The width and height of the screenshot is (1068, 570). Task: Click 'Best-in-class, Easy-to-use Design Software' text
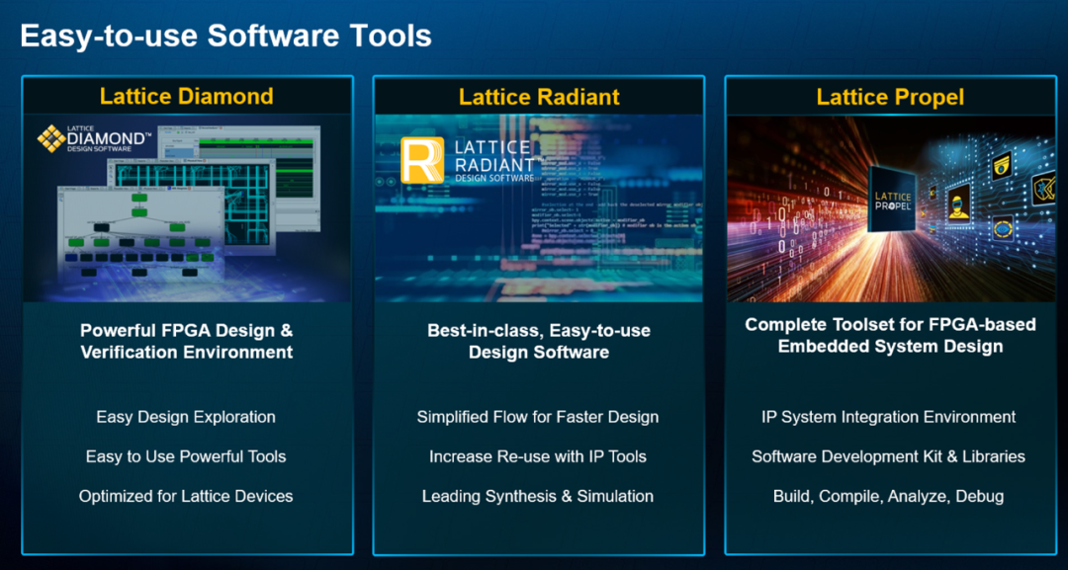(x=539, y=342)
